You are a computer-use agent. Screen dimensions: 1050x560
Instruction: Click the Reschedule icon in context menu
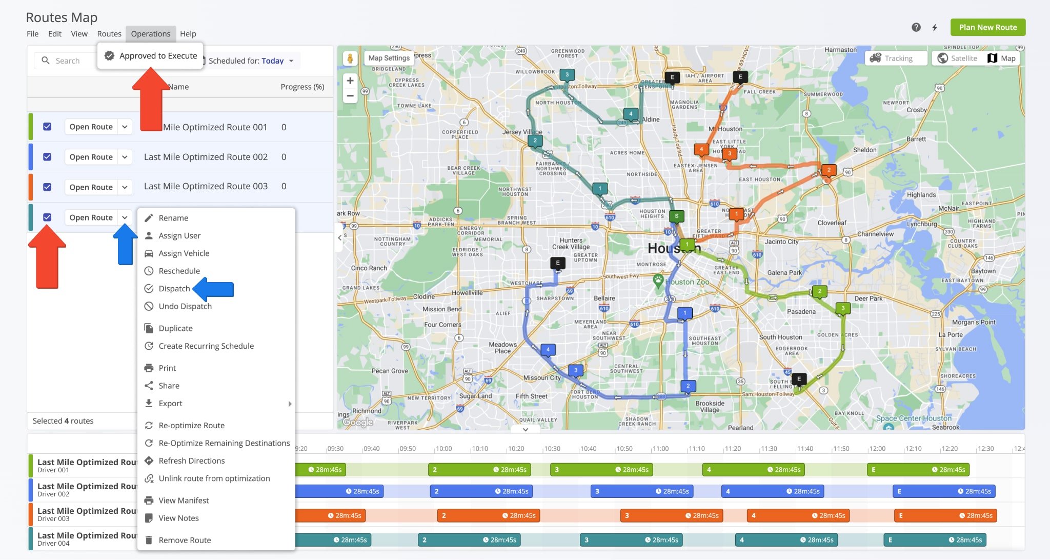coord(148,270)
